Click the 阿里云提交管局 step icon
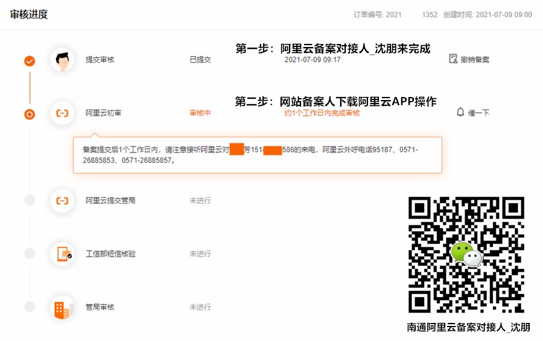The height and width of the screenshot is (341, 543). (x=62, y=200)
